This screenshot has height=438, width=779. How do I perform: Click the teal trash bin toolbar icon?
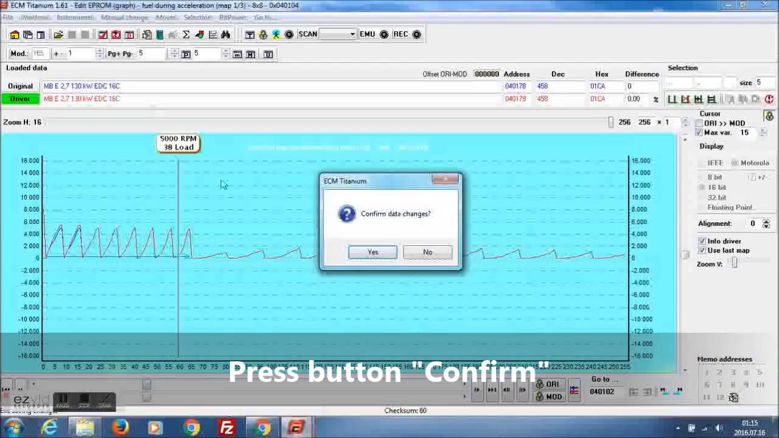coord(160,35)
